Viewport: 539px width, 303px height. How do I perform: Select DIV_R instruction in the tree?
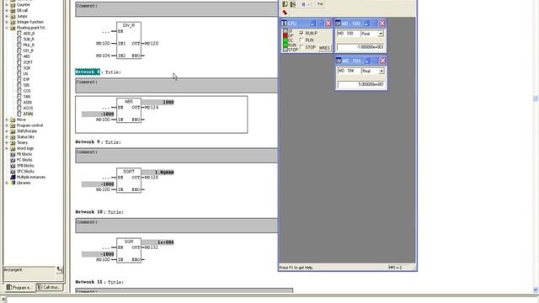(28, 50)
